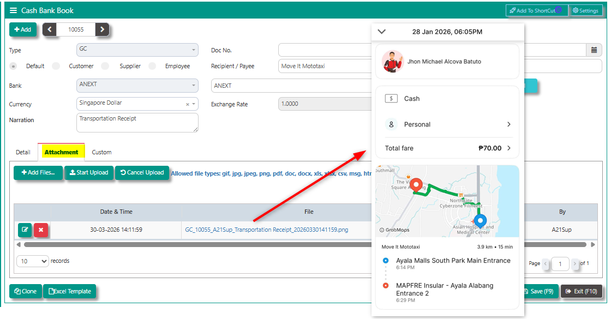Select the Customer radio button
Image resolution: width=611 pixels, height=319 pixels.
(x=56, y=66)
